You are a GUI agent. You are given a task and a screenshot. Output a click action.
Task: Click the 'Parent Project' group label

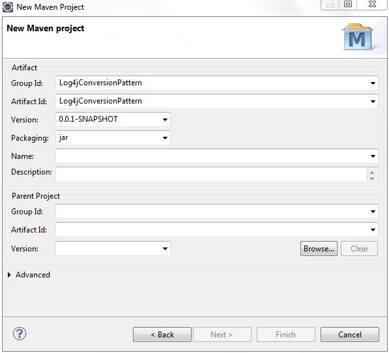coord(36,196)
